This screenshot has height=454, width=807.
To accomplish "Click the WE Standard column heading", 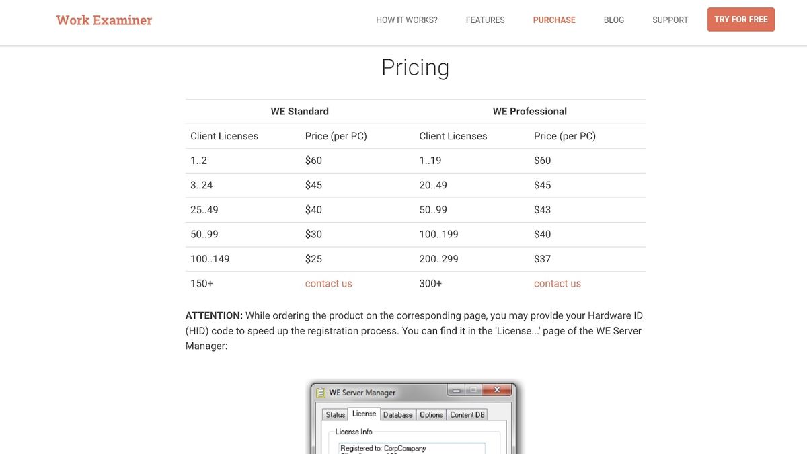I will pos(300,112).
